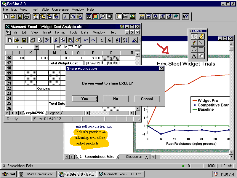Click Excel's Spelling ABC check icon
237x178 pixels.
[47, 40]
